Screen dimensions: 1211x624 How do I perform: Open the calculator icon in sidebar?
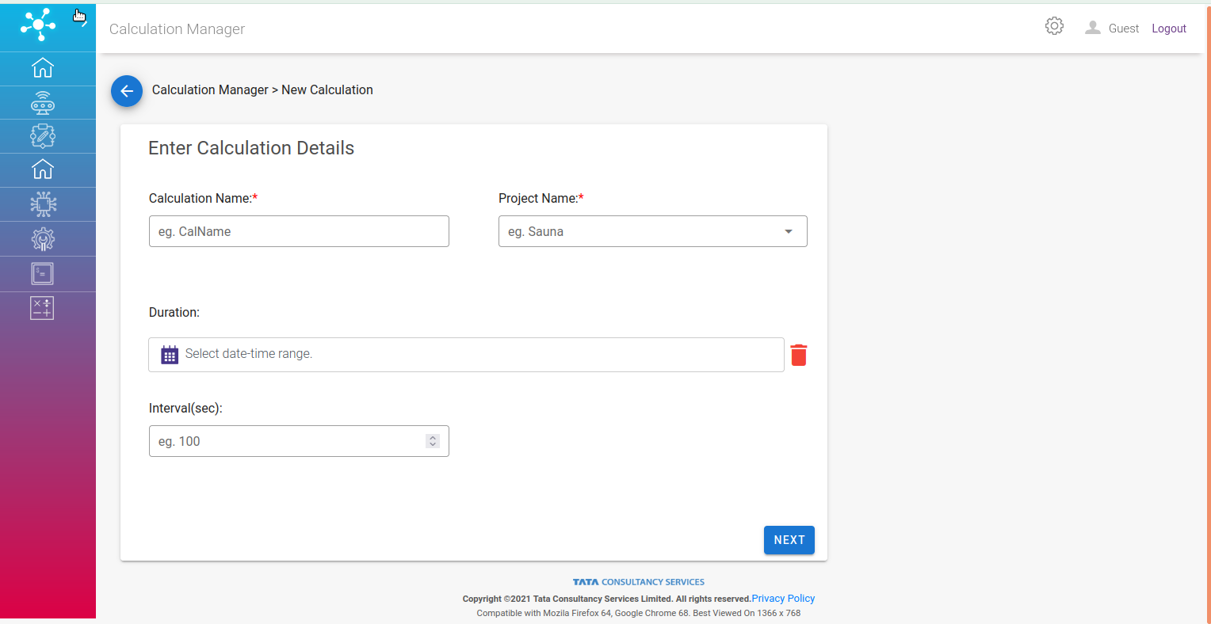pos(42,308)
